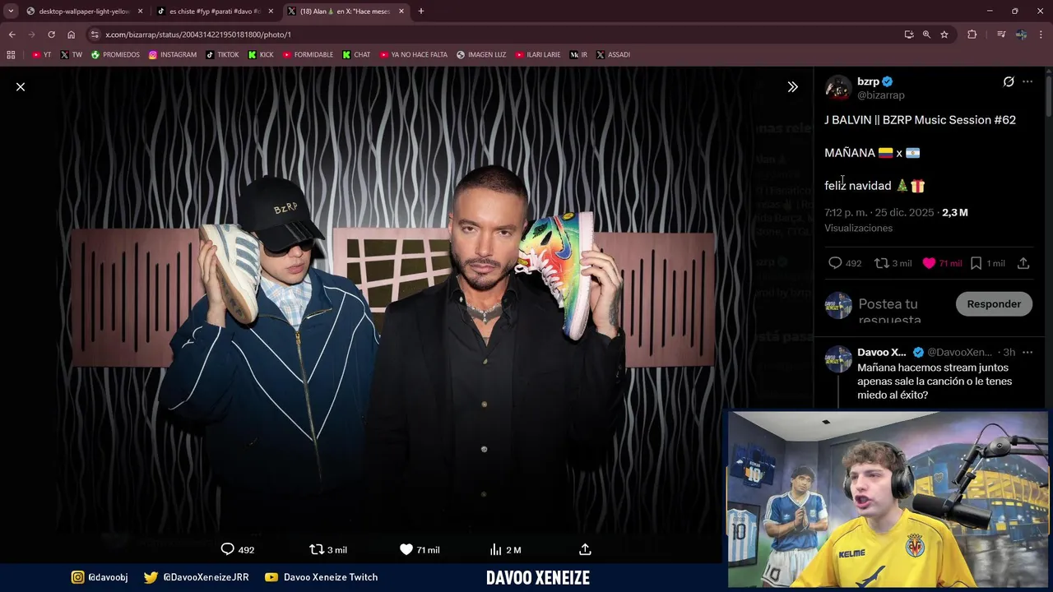This screenshot has width=1053, height=592.
Task: Share the tweet from side panel icon
Action: click(x=1023, y=263)
